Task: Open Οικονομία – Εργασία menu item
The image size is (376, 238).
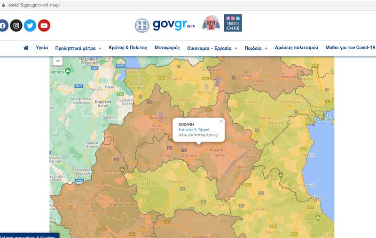Action: click(209, 48)
